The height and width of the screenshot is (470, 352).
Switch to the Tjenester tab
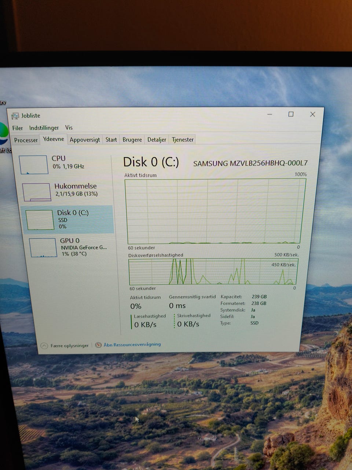pyautogui.click(x=183, y=140)
